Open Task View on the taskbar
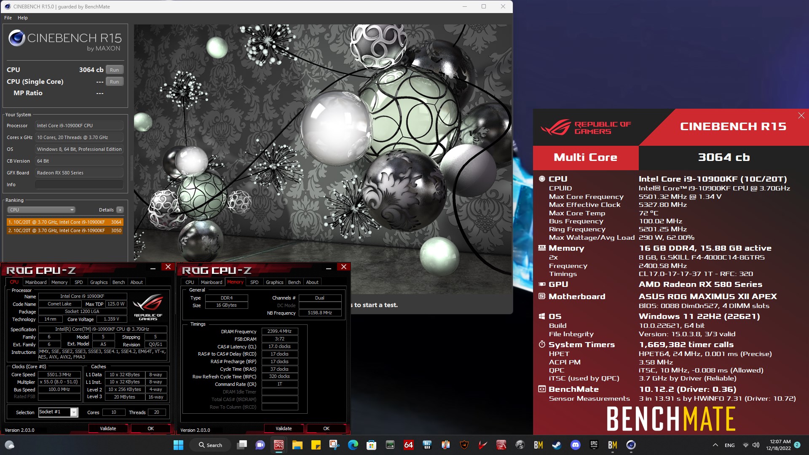This screenshot has height=455, width=809. click(242, 445)
